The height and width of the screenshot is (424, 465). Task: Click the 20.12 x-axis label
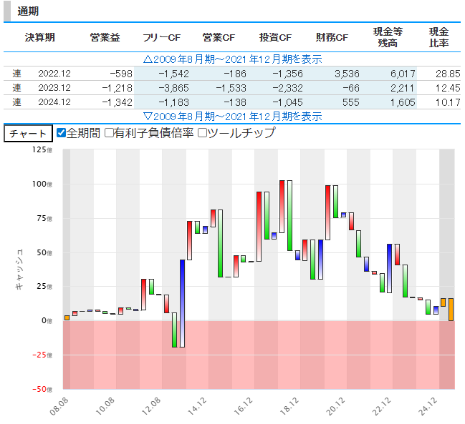point(335,407)
